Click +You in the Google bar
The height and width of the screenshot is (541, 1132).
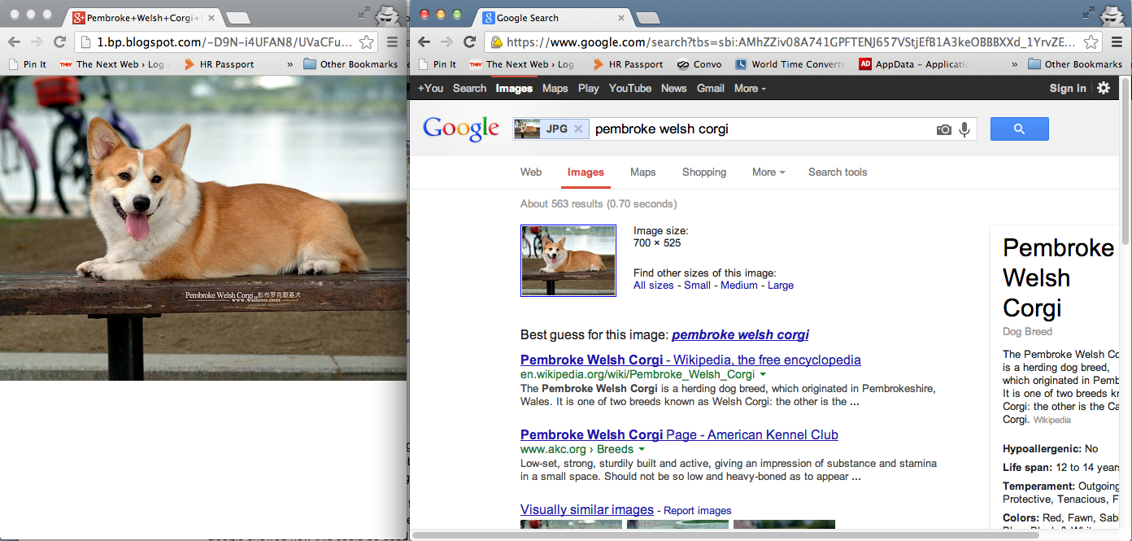430,88
